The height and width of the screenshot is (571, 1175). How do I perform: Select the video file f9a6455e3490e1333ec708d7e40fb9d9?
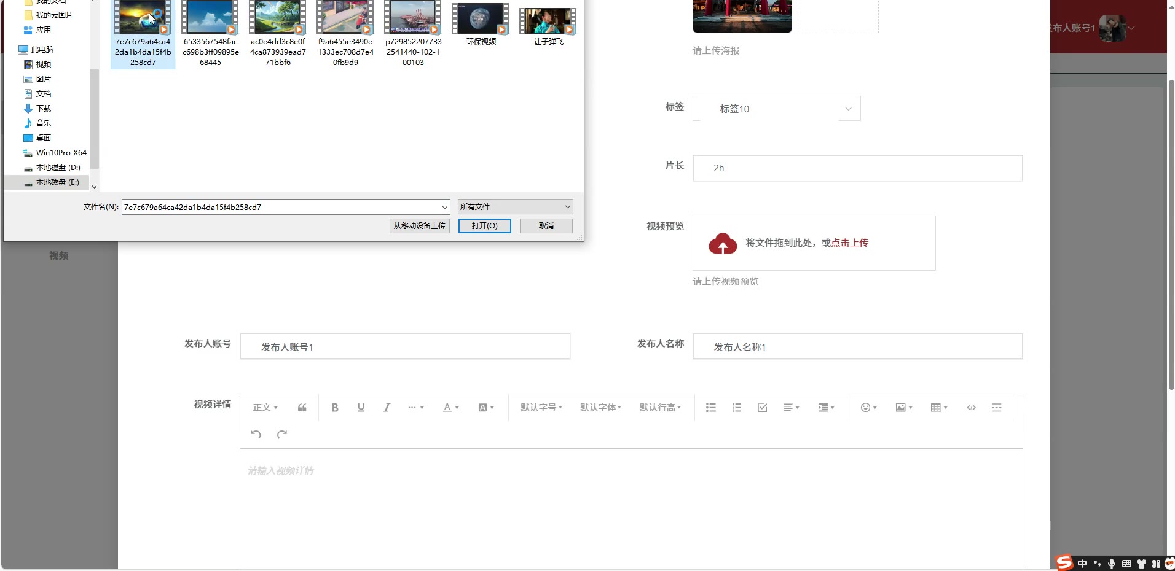click(345, 34)
